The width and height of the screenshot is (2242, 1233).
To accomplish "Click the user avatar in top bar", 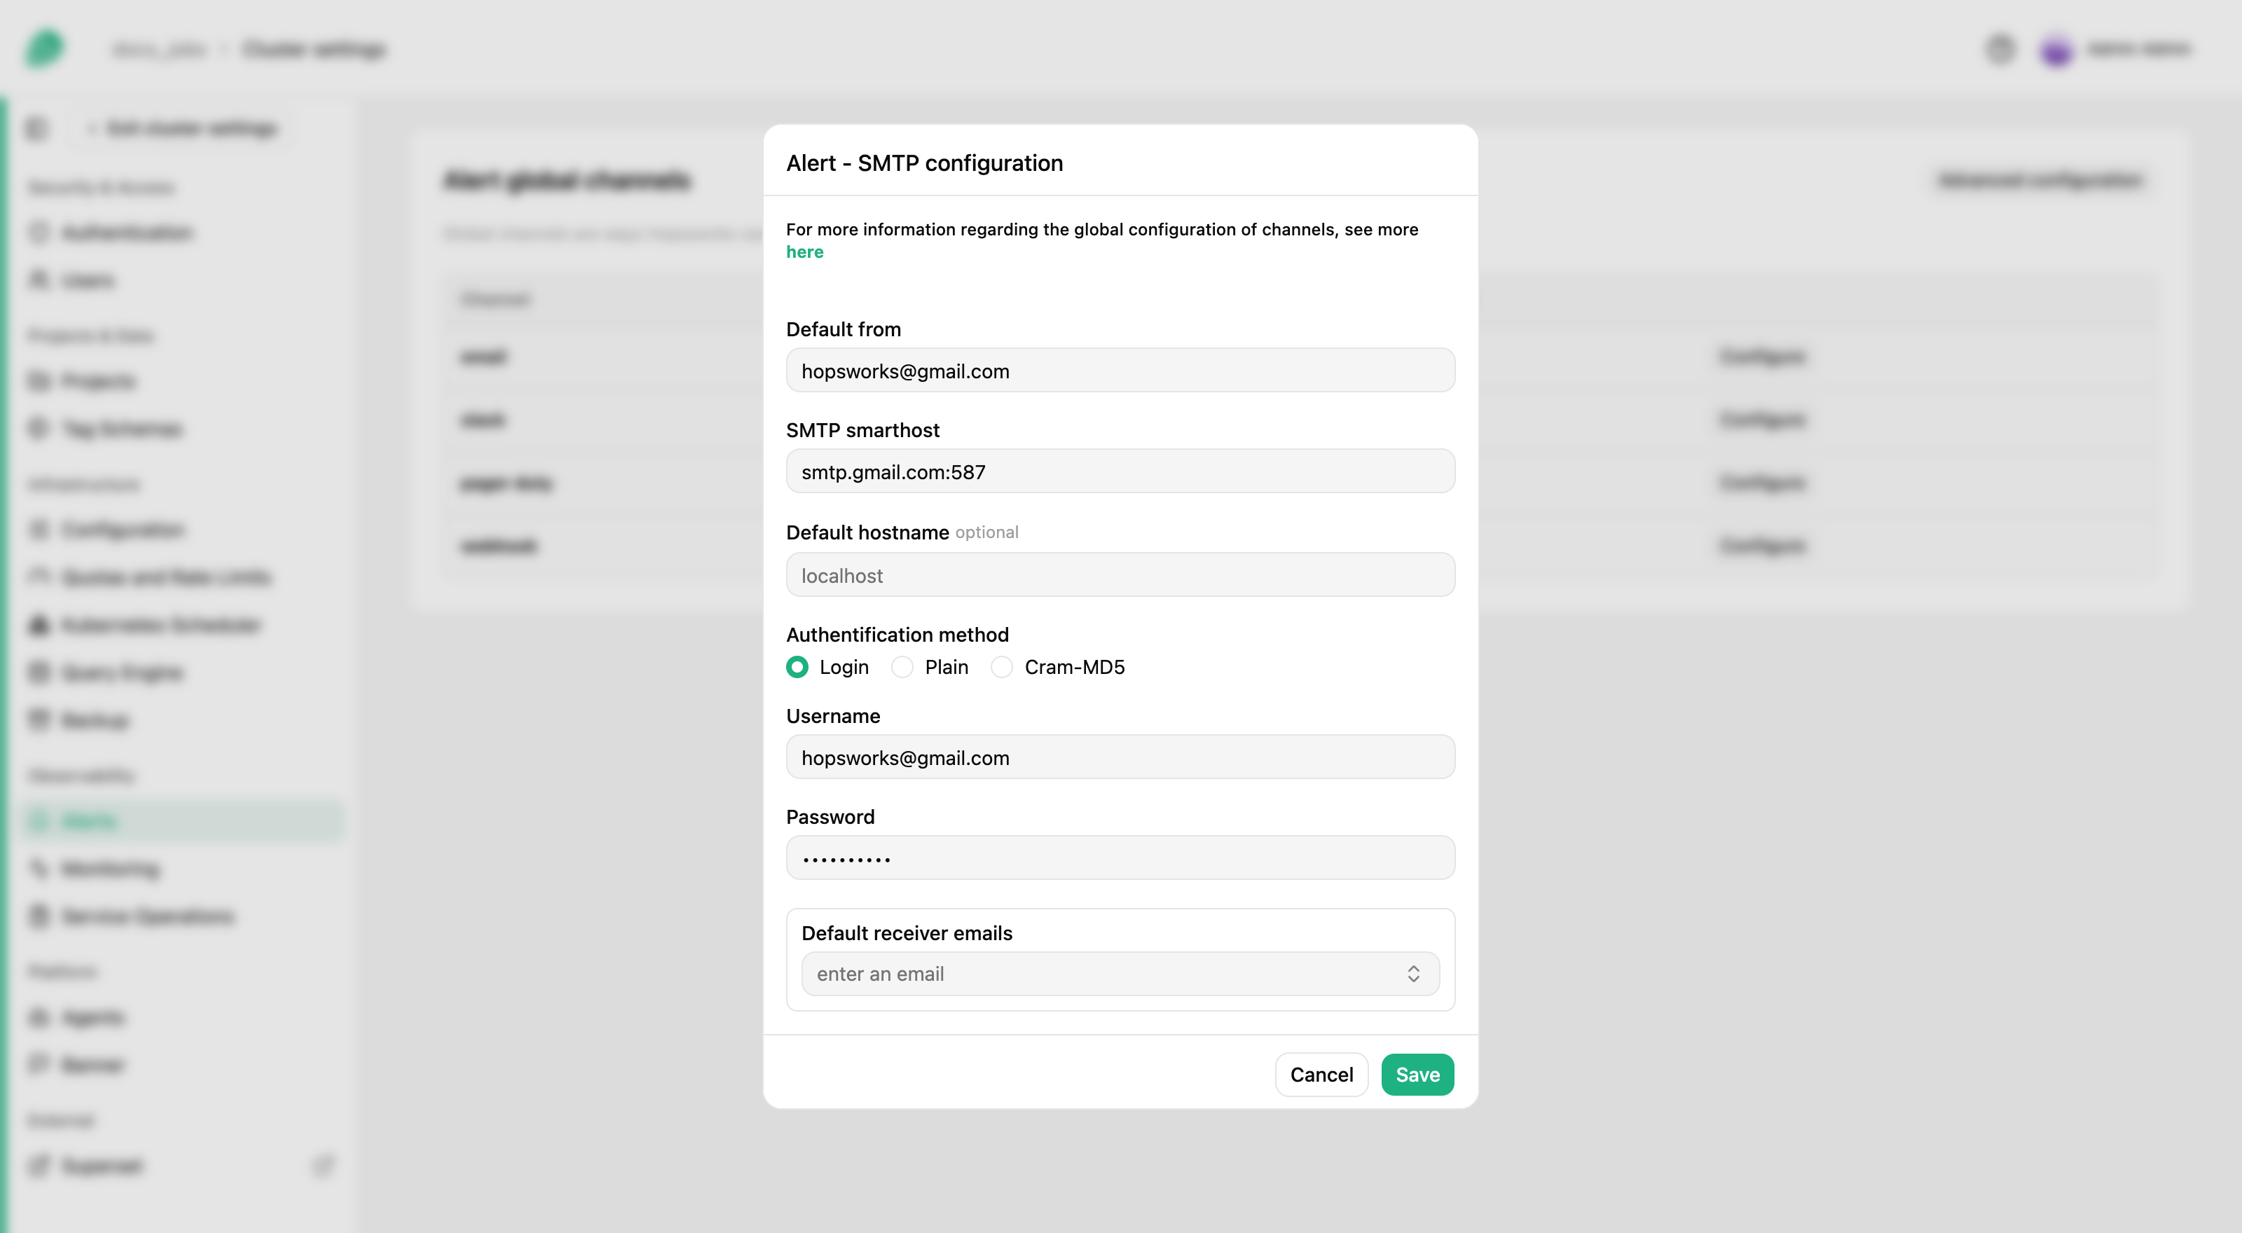I will pos(2056,50).
